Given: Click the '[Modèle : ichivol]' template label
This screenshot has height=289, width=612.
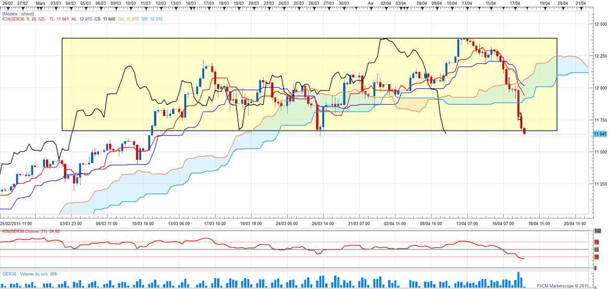Looking at the screenshot, I should pos(18,14).
